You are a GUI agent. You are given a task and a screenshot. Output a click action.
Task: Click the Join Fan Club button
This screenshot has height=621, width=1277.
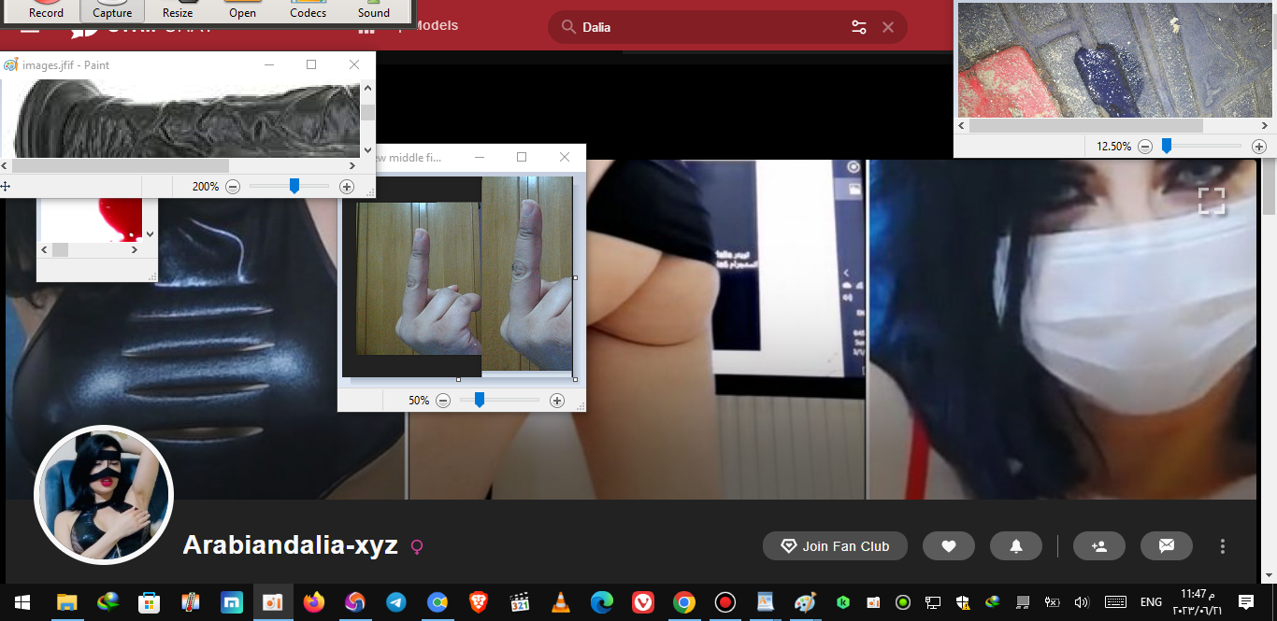835,546
